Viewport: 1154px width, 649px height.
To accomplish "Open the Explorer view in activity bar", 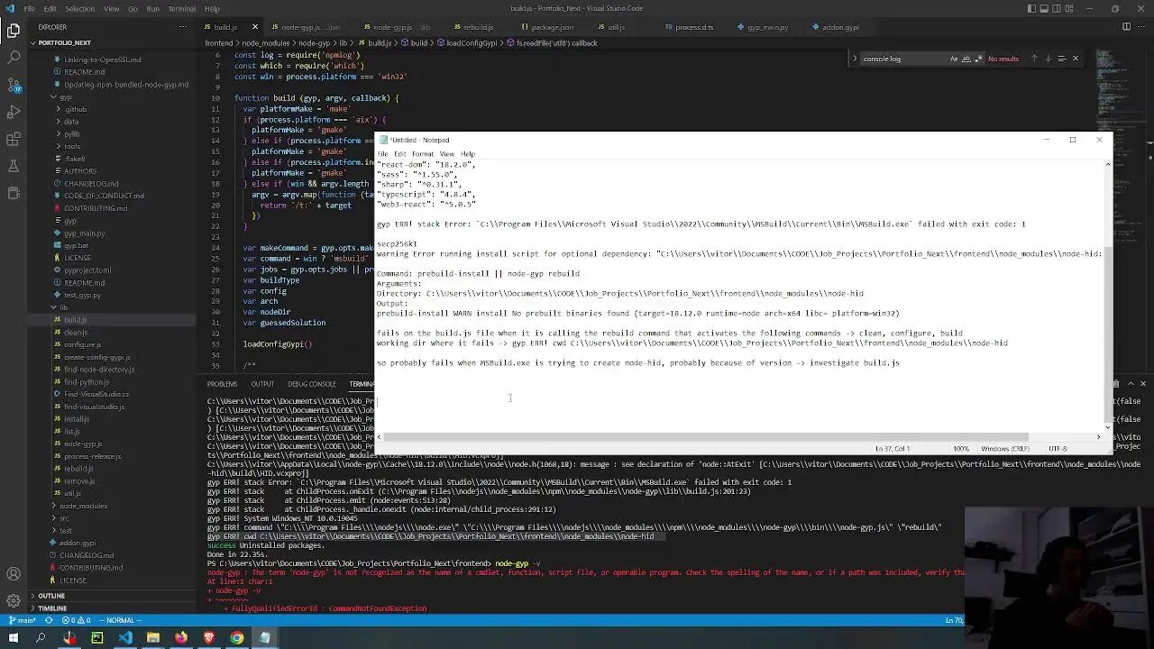I will click(x=14, y=31).
